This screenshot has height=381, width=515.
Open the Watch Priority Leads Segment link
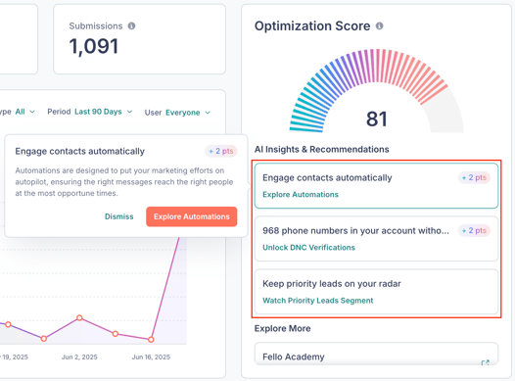point(317,301)
